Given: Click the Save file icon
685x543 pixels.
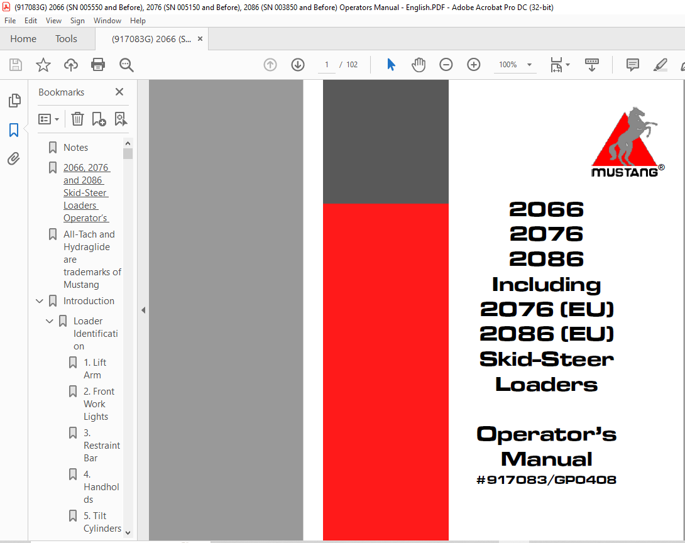Looking at the screenshot, I should click(x=16, y=65).
